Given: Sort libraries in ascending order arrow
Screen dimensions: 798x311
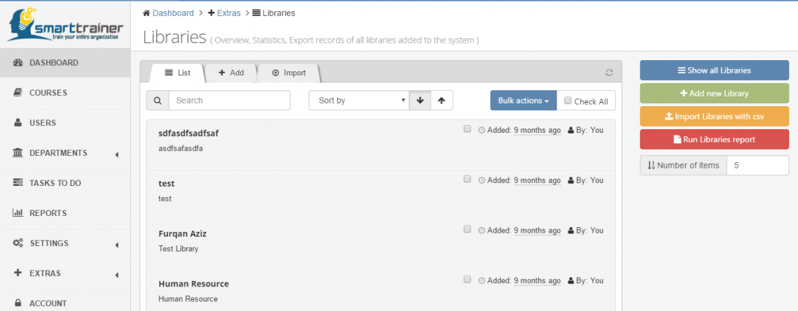Looking at the screenshot, I should (x=441, y=101).
